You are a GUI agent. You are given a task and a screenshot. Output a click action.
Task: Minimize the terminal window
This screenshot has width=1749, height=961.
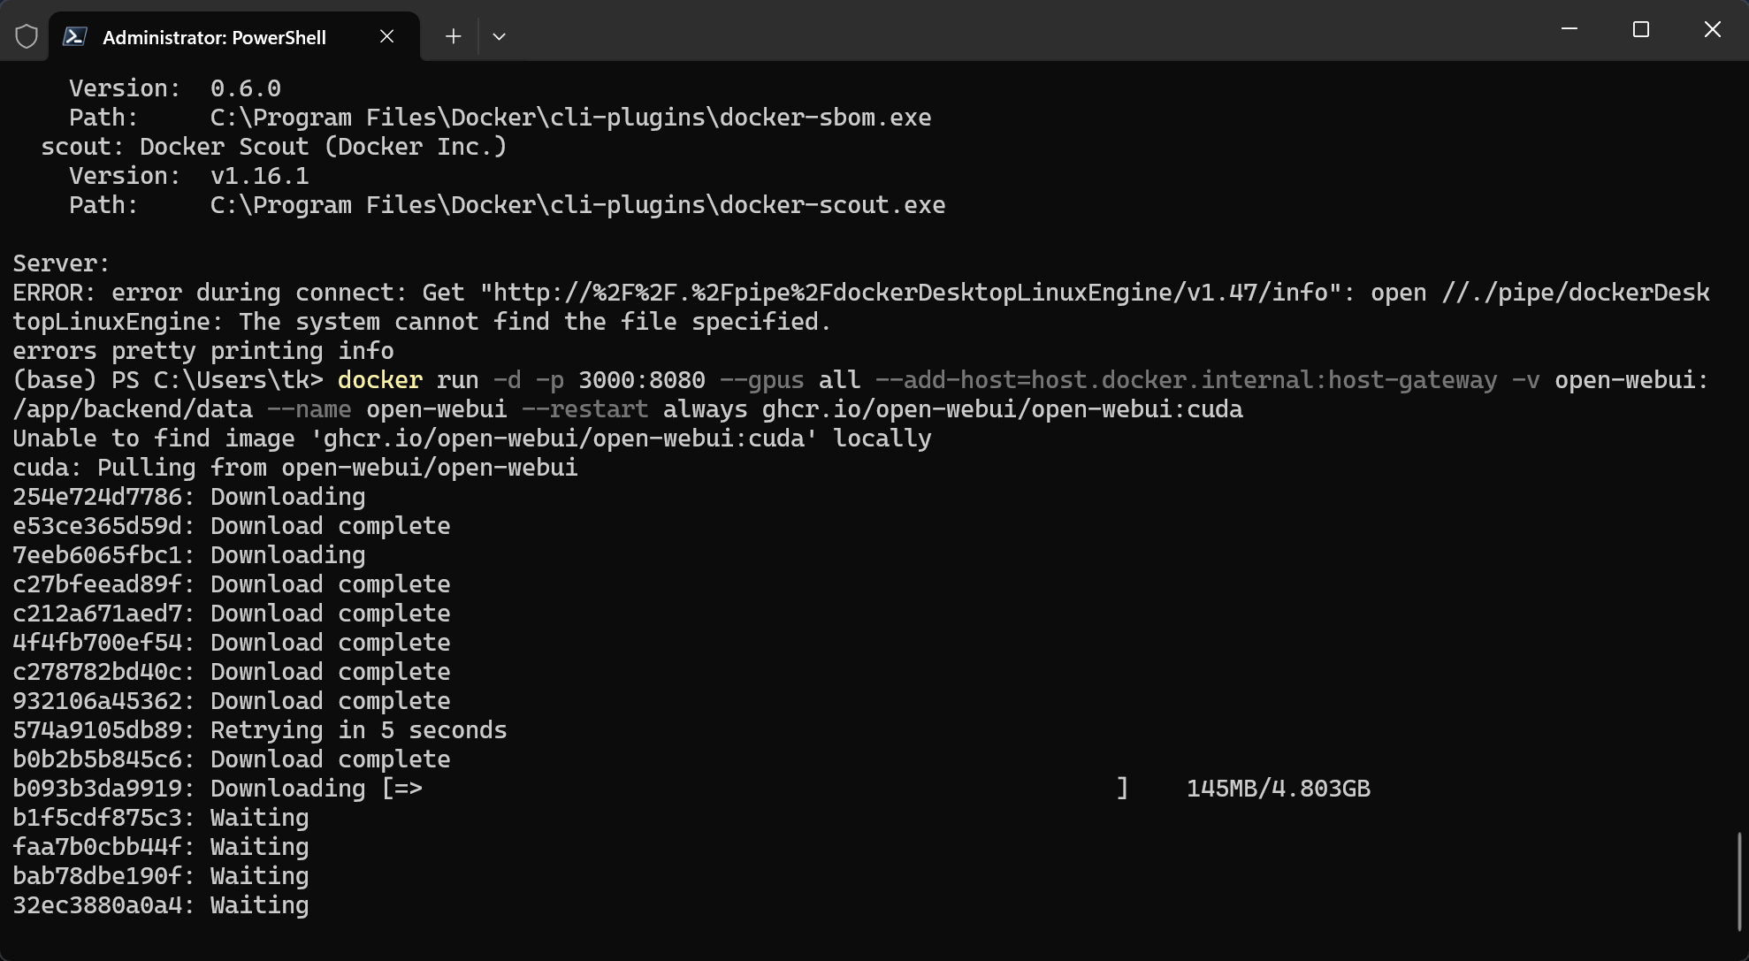(1570, 29)
